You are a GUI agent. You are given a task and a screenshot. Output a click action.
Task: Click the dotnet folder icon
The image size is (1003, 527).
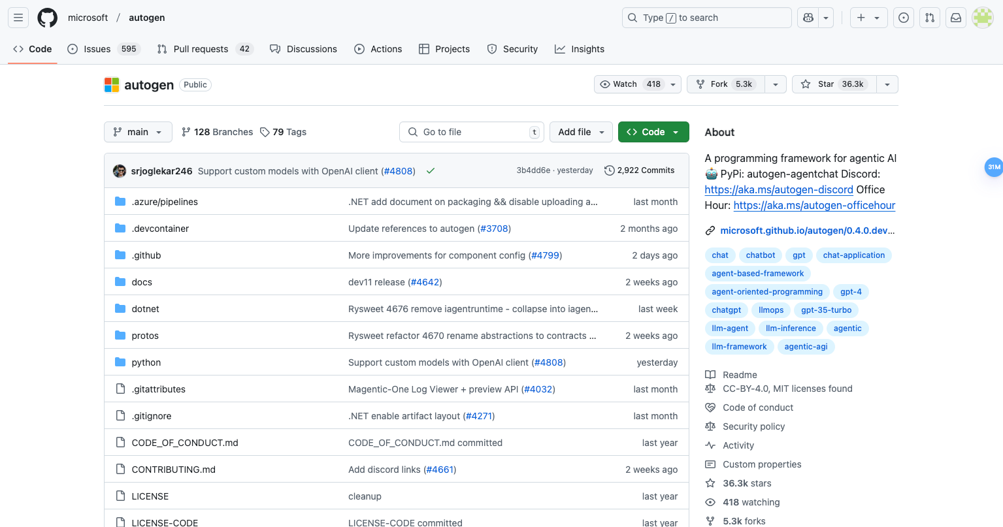(x=120, y=308)
